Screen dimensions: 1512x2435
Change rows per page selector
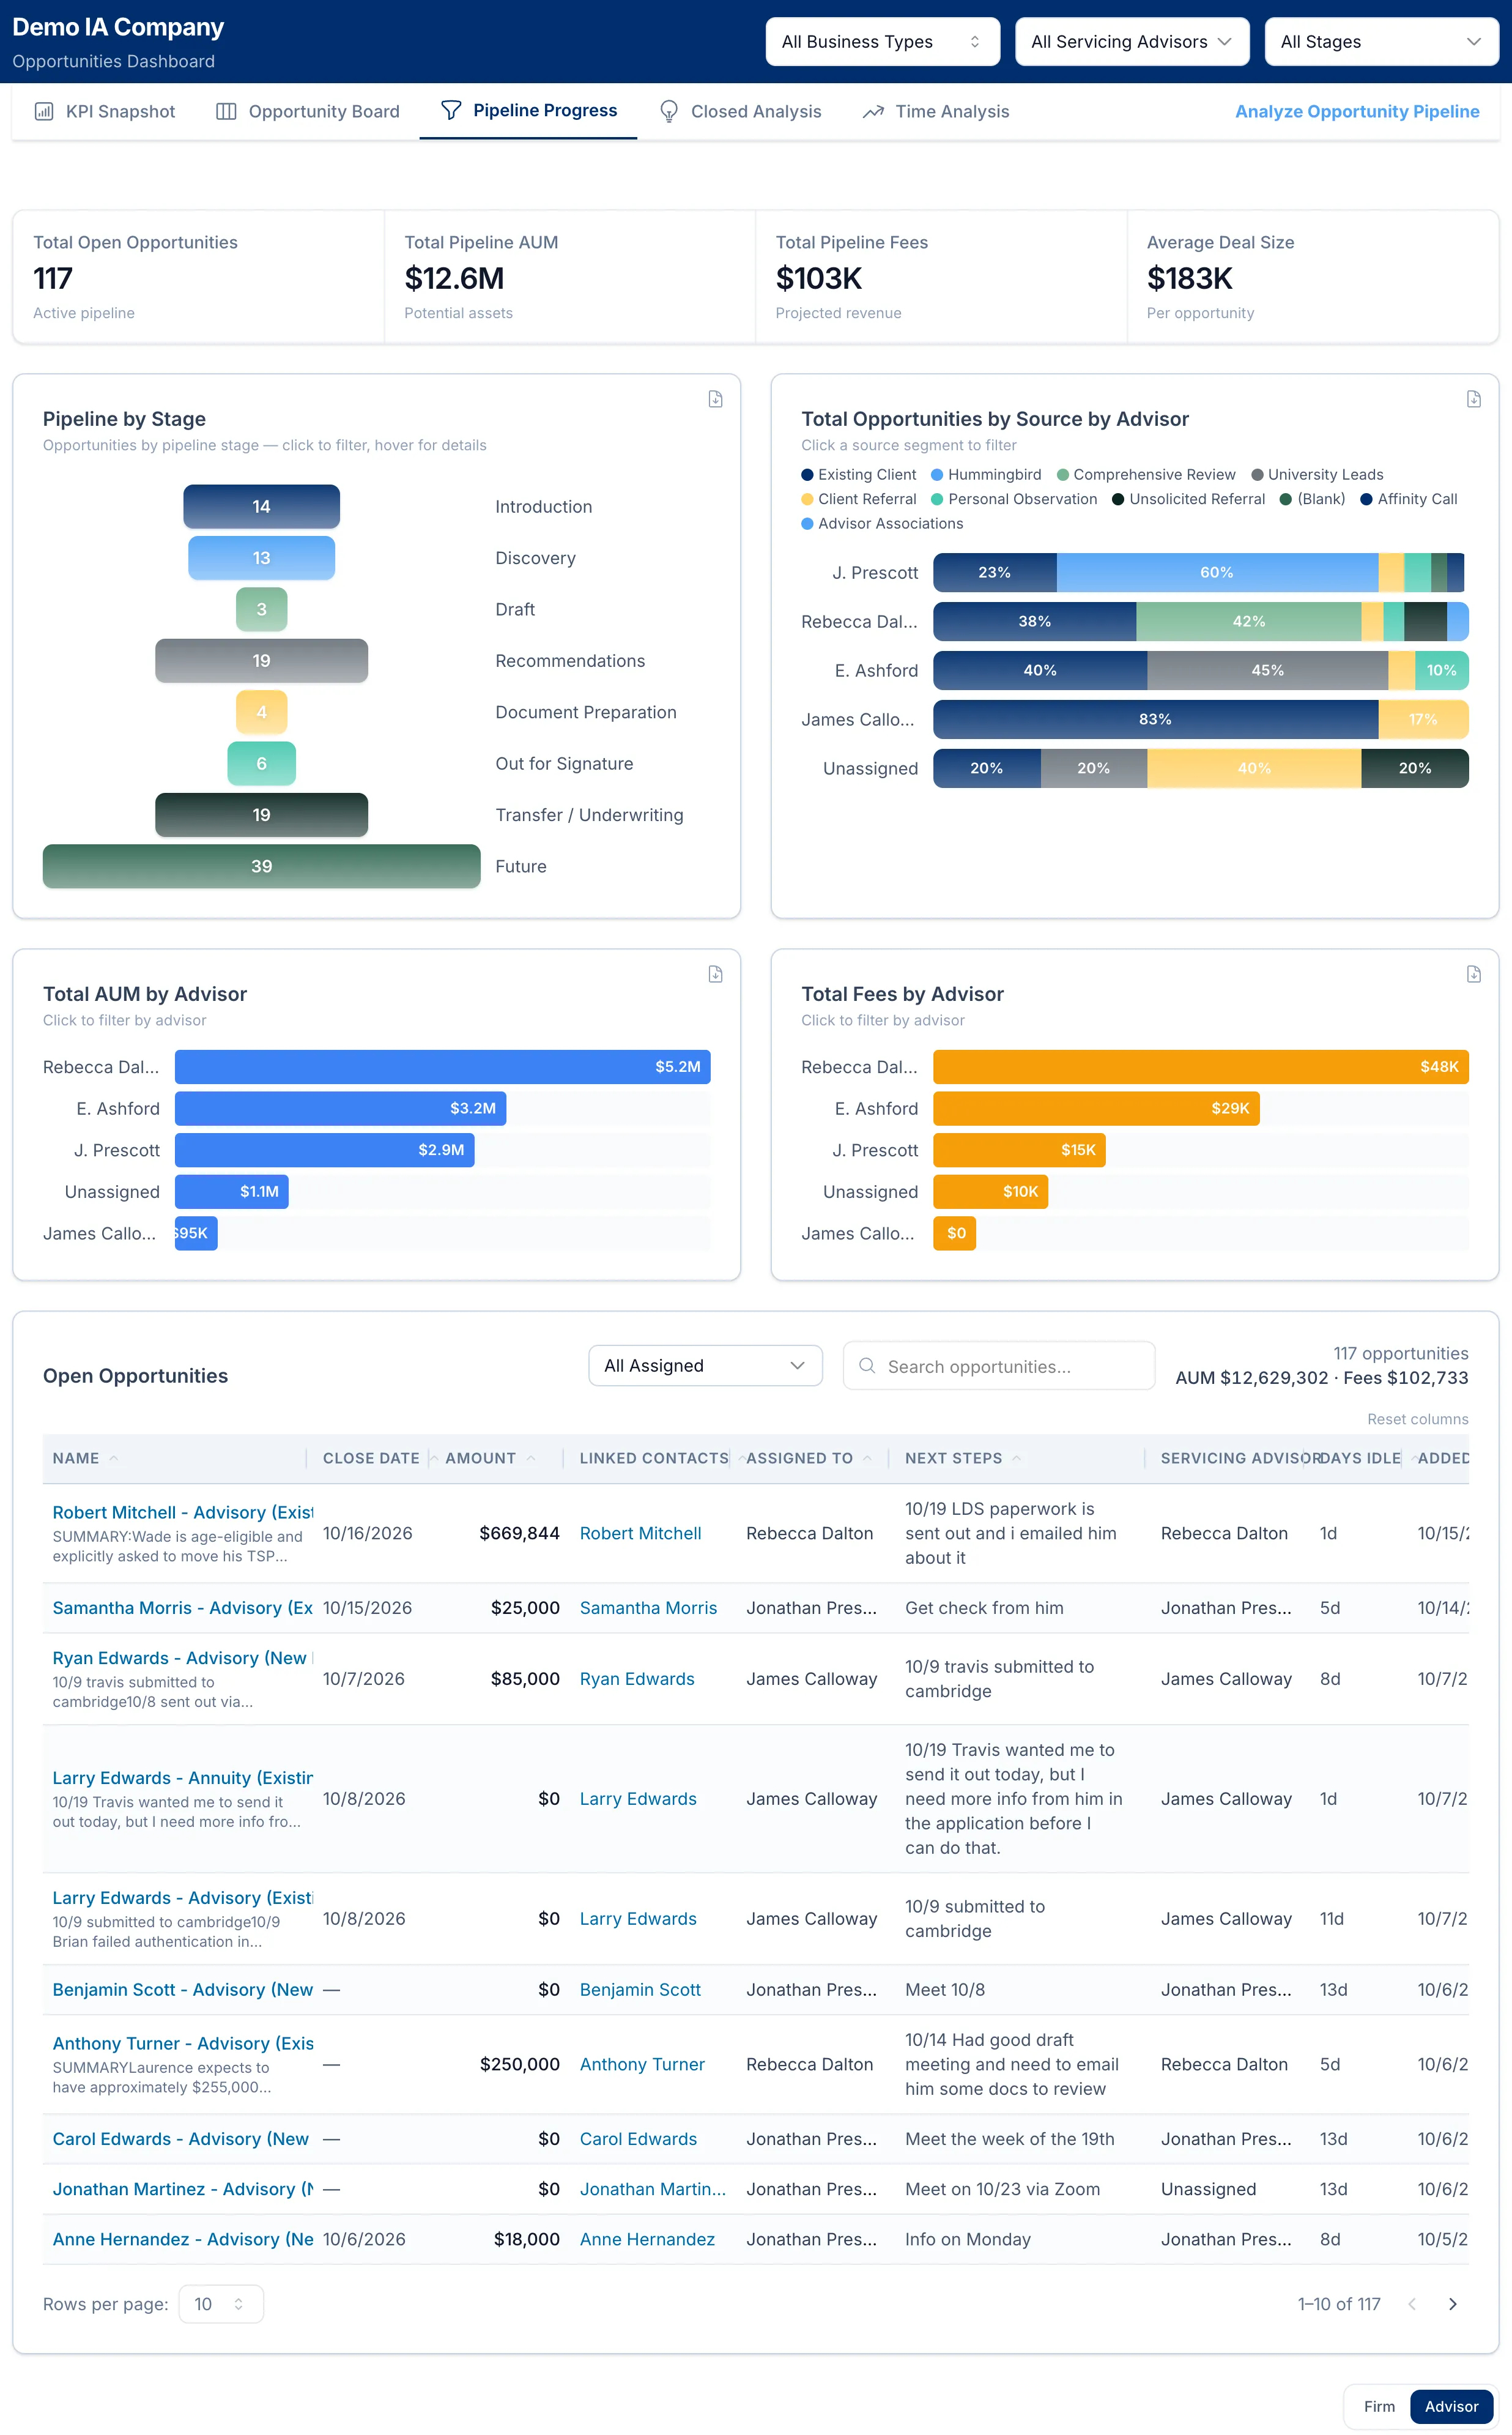coord(221,2304)
